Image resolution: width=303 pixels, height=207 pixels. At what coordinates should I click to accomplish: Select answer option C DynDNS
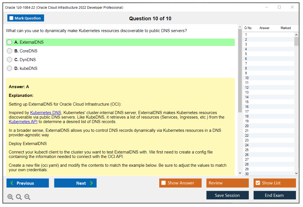click(9, 59)
